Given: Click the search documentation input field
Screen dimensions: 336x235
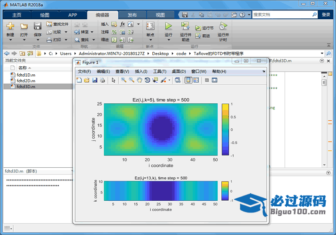Looking at the screenshot, I should tap(282, 15).
